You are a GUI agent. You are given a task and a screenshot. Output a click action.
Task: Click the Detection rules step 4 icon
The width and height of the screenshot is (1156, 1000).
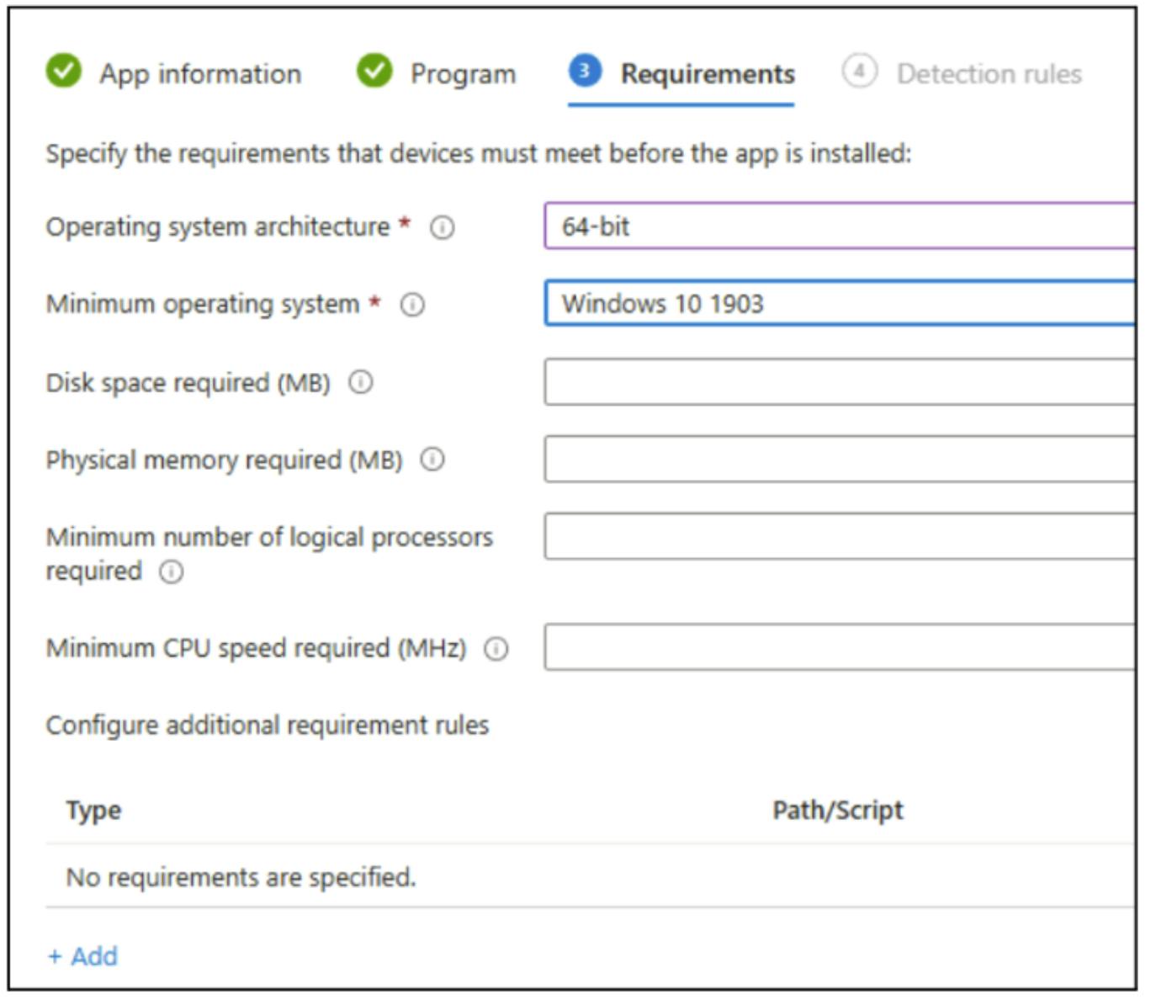pyautogui.click(x=859, y=72)
